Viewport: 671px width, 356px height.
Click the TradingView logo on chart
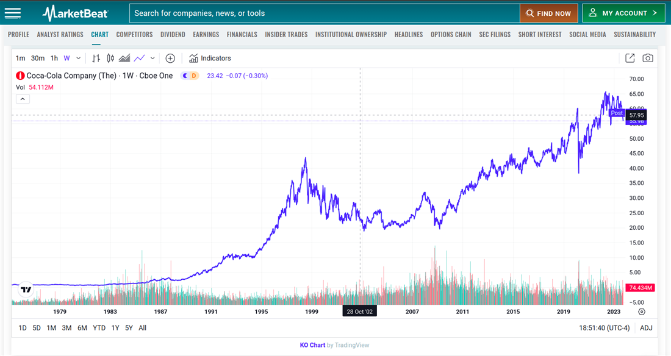(26, 290)
